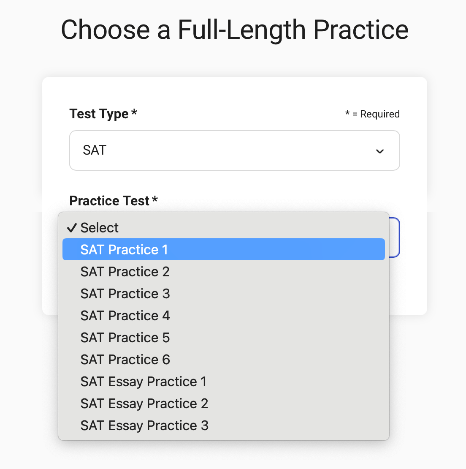466x469 pixels.
Task: Click the Choose a Full-Length Practice heading
Action: [x=235, y=29]
